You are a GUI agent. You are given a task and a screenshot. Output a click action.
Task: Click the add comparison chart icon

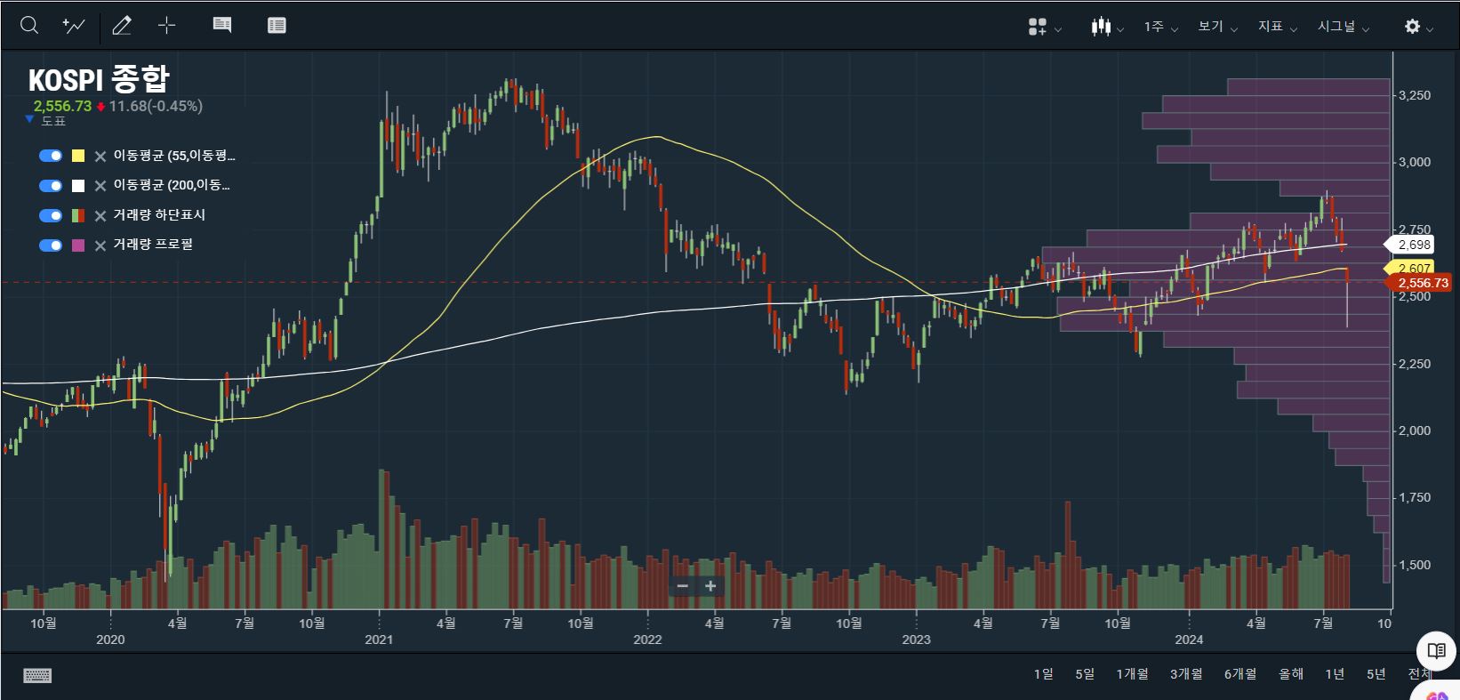click(x=74, y=26)
